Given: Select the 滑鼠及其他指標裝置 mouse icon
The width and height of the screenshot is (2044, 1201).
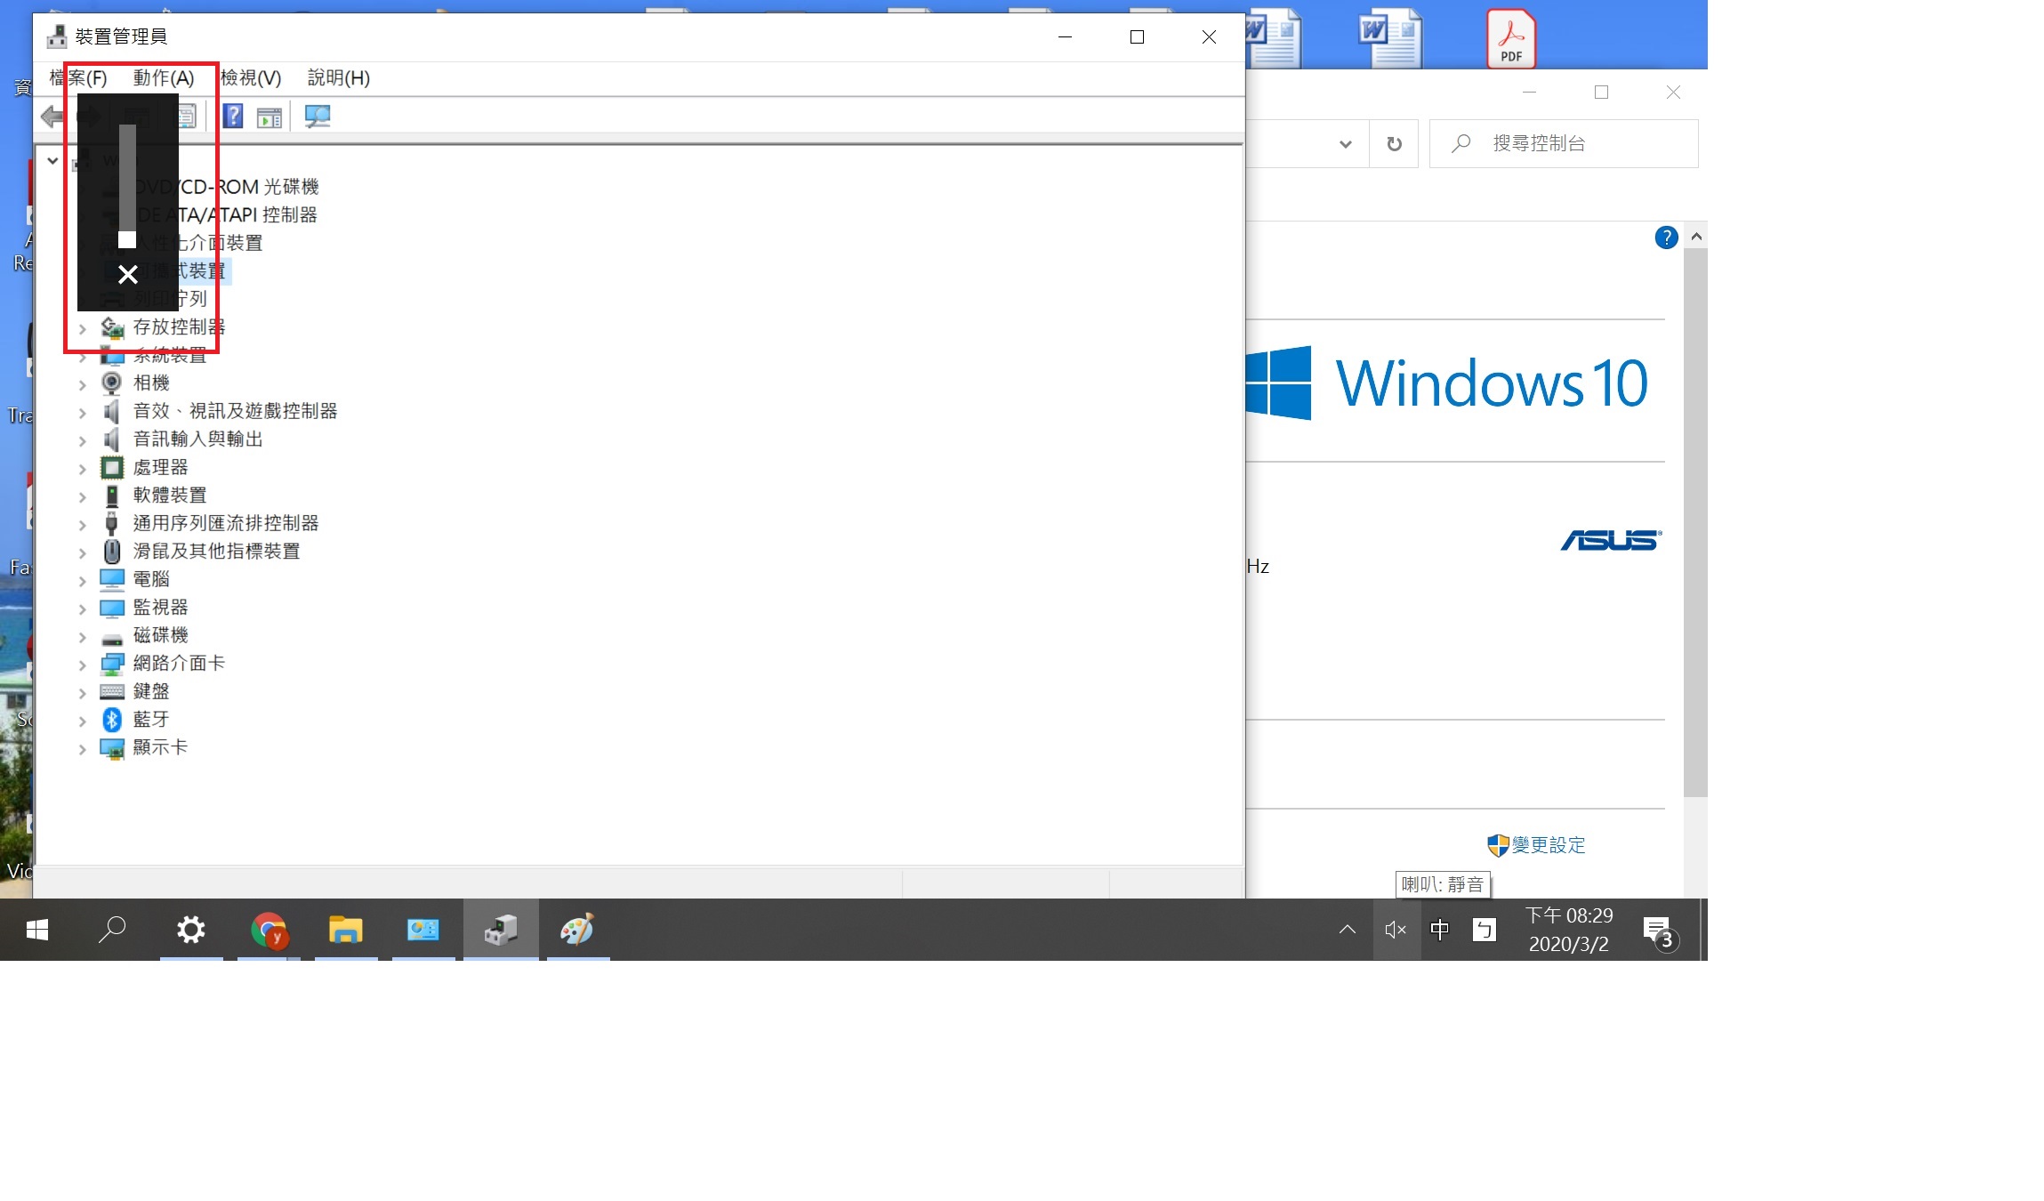Looking at the screenshot, I should point(112,552).
